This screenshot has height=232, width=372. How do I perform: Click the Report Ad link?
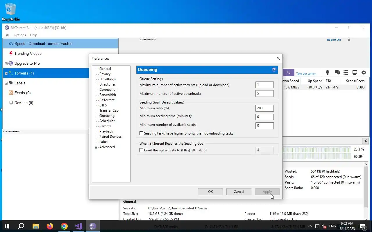click(x=334, y=40)
